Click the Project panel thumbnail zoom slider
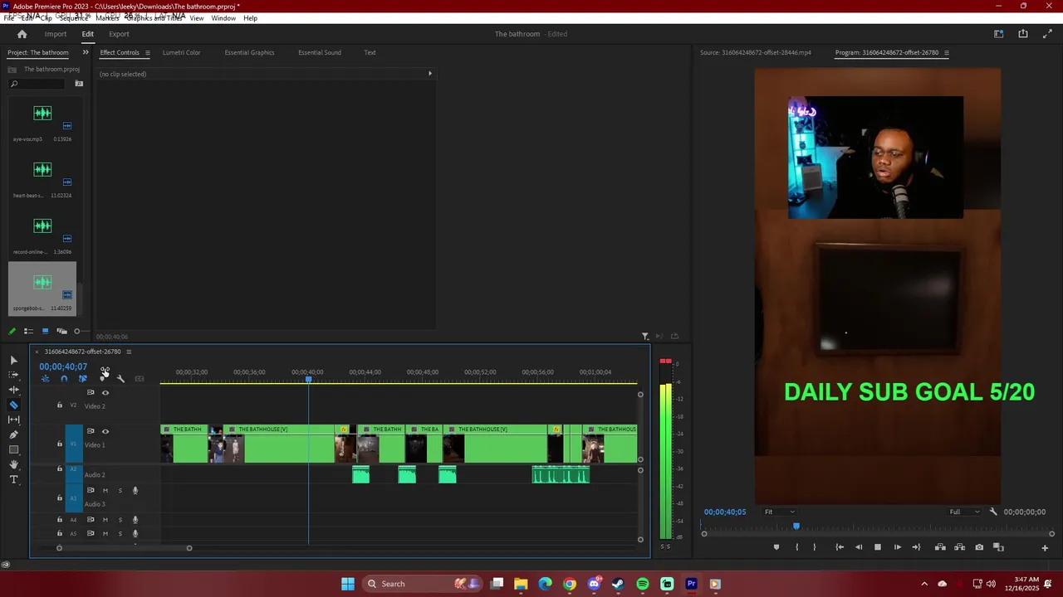Screen dimensions: 1063x597 [76, 332]
